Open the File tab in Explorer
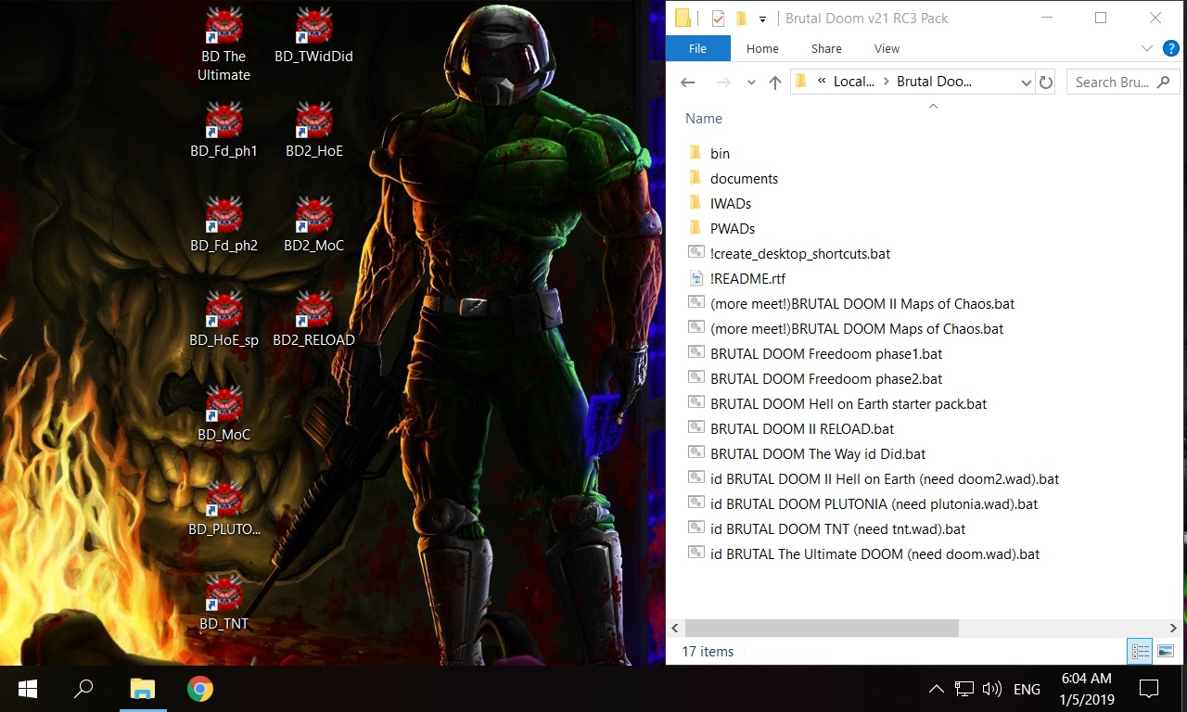Screen dimensions: 1187x712 coord(698,48)
